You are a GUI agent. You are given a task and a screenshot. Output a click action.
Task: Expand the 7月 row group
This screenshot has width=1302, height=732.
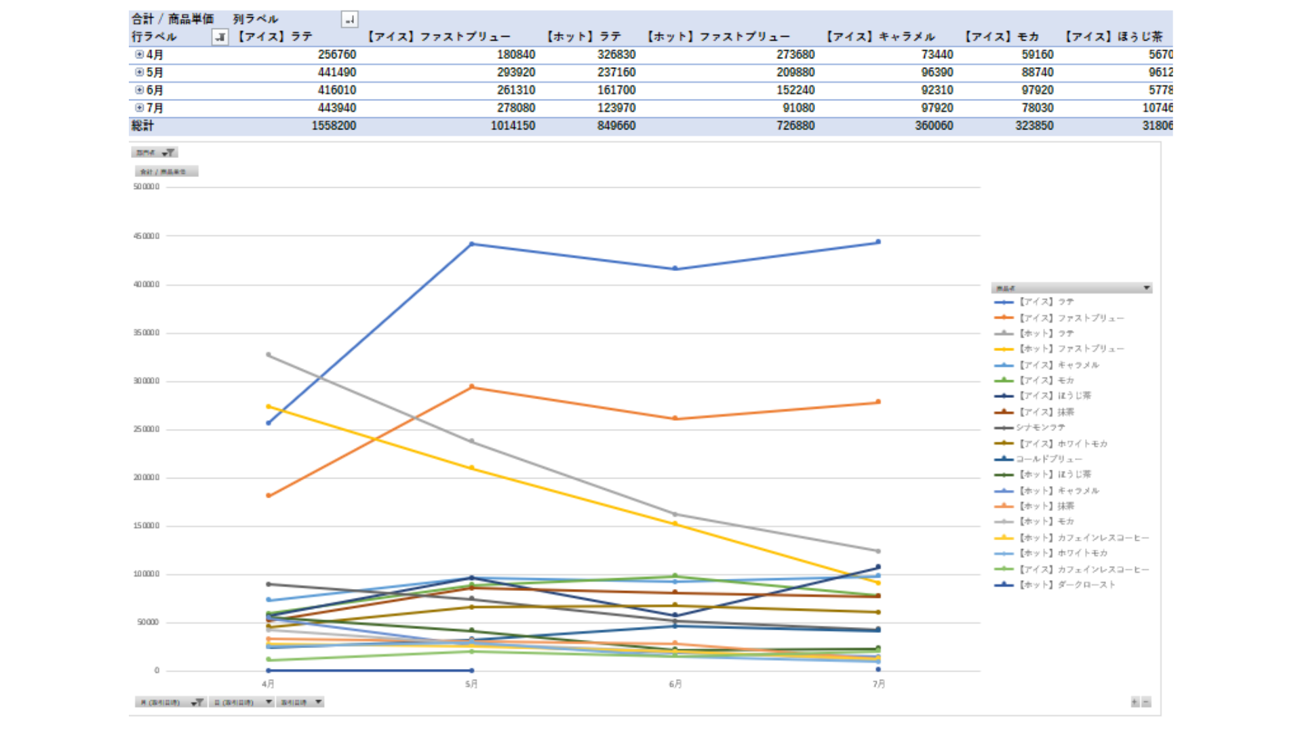(x=139, y=107)
